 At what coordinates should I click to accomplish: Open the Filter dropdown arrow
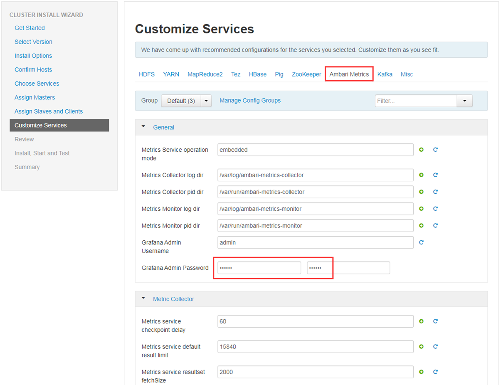(x=465, y=101)
